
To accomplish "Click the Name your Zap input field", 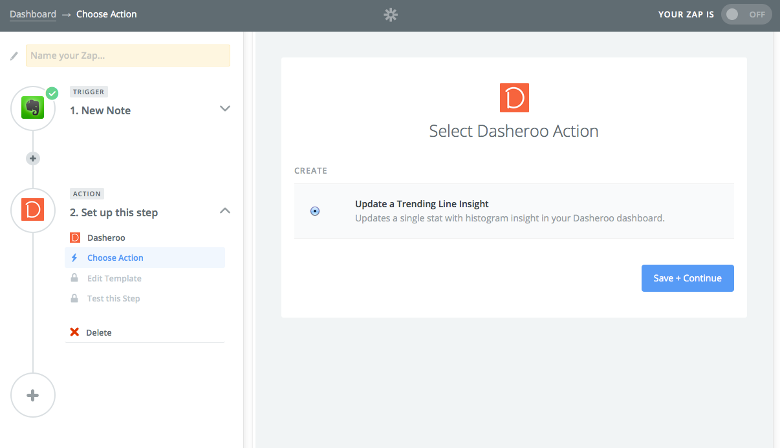I will 128,56.
